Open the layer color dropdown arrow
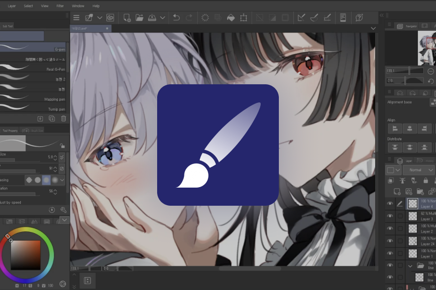Viewport: 436px width, 290px height. pyautogui.click(x=398, y=170)
